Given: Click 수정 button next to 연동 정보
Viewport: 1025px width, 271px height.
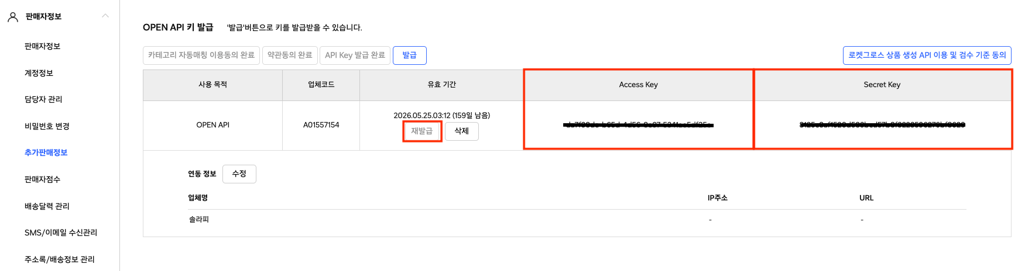Looking at the screenshot, I should coord(239,174).
